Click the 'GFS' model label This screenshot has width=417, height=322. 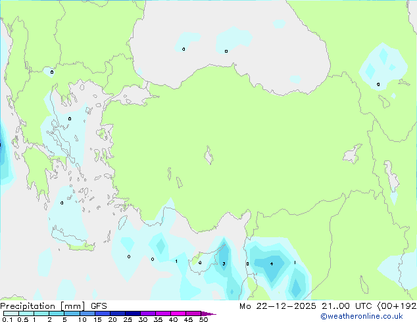coord(99,306)
